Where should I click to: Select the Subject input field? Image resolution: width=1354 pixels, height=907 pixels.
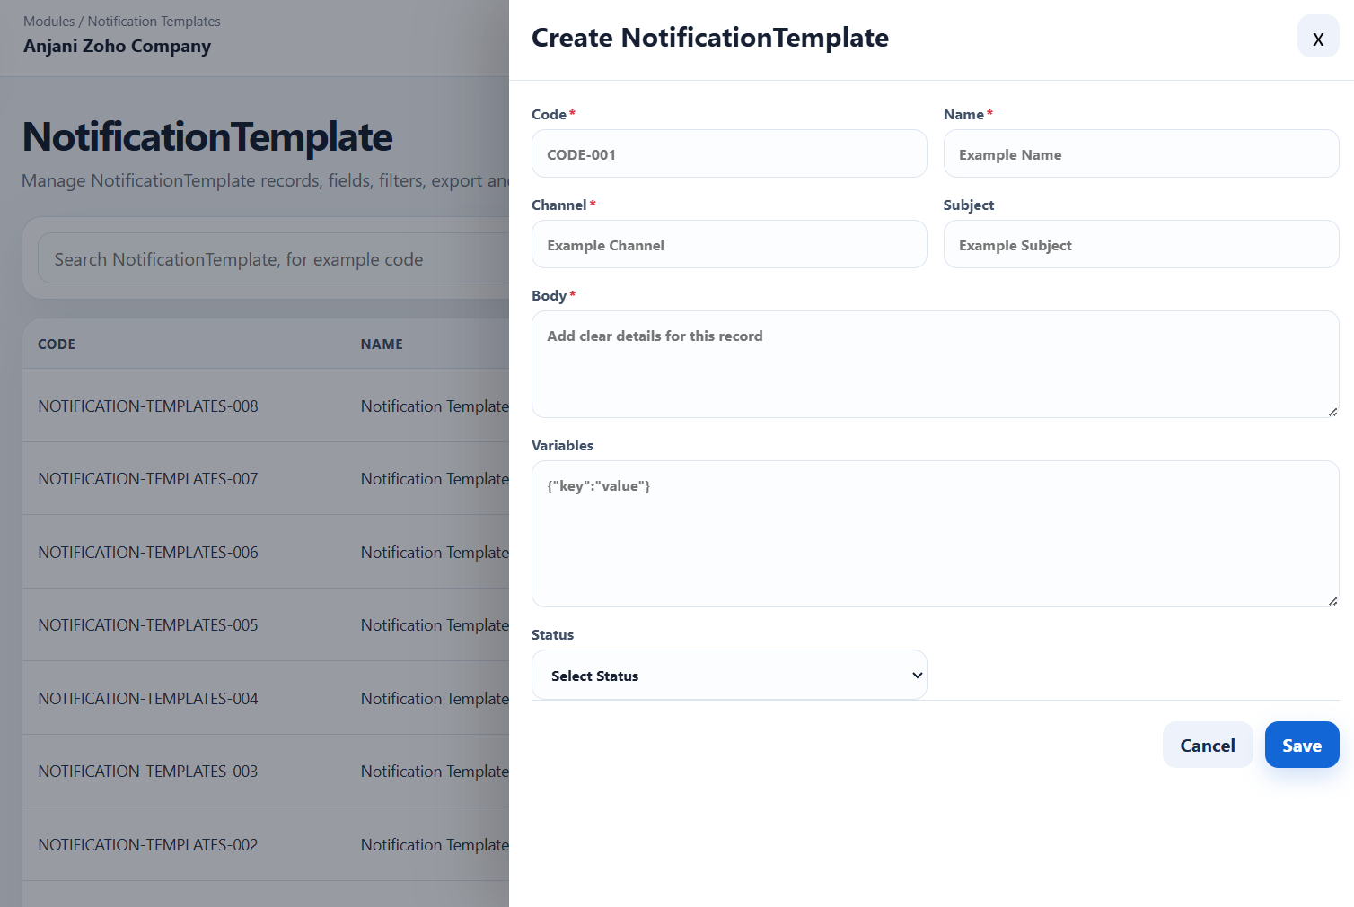1141,244
